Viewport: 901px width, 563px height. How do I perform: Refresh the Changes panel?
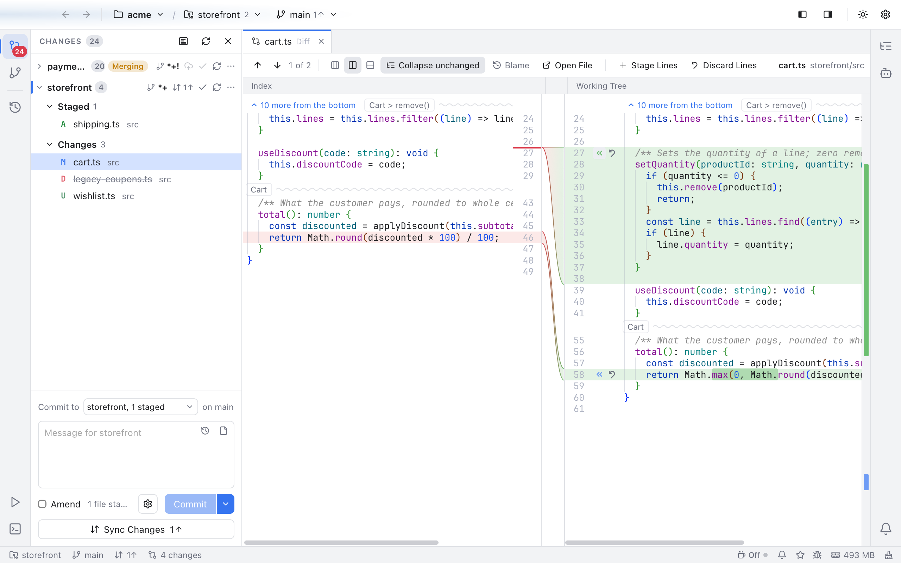[x=206, y=41]
